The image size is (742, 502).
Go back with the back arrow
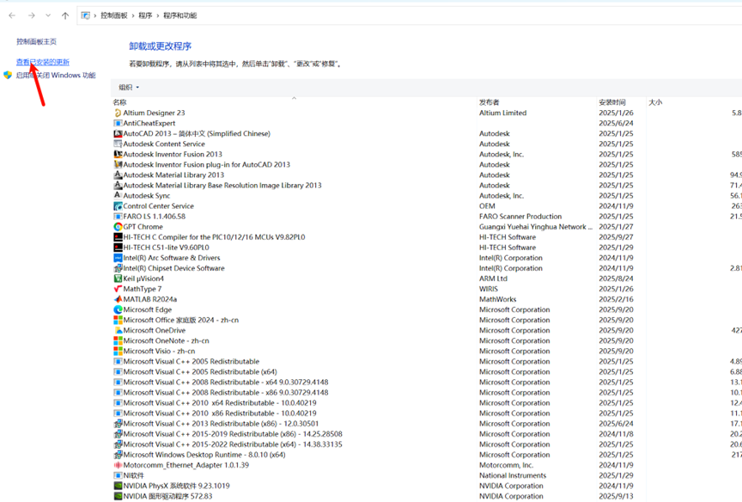point(12,15)
